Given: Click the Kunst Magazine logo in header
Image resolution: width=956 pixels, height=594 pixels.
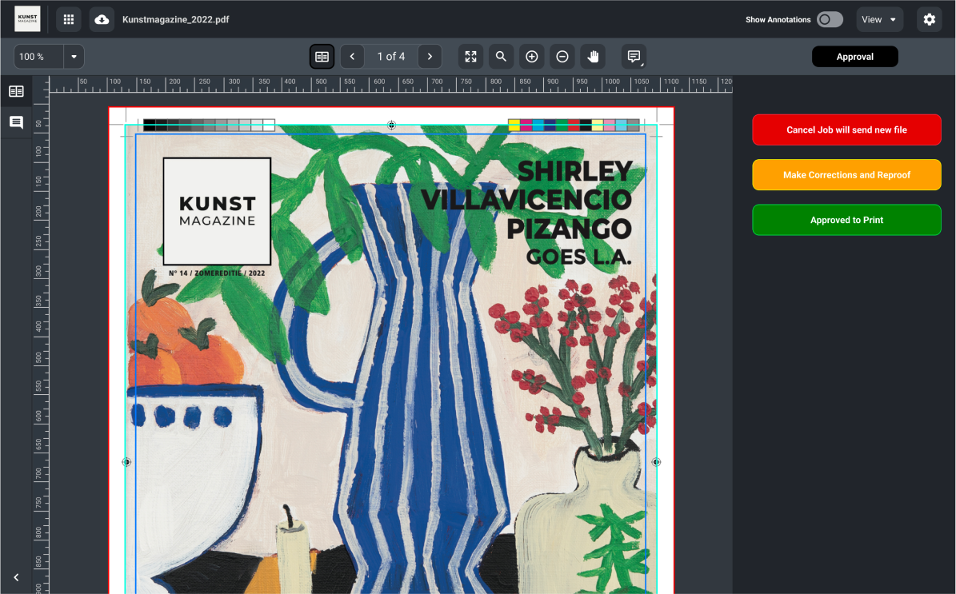Looking at the screenshot, I should coord(27,19).
